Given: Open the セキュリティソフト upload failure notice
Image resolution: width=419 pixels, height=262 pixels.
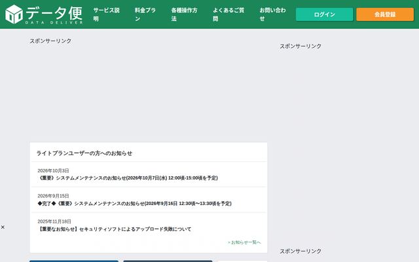Looking at the screenshot, I should pos(115,229).
